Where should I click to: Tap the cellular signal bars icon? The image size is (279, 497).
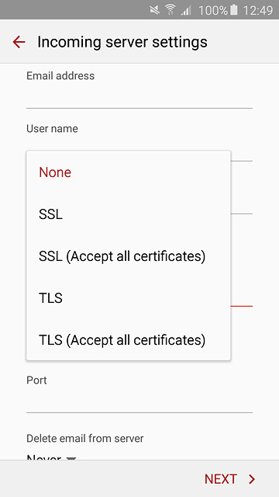pos(186,11)
